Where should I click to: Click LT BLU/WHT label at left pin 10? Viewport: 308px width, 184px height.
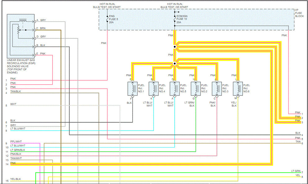[18, 146]
